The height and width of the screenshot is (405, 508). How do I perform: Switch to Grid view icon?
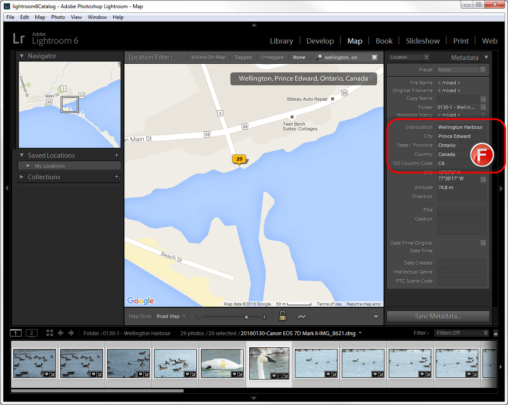coord(50,333)
